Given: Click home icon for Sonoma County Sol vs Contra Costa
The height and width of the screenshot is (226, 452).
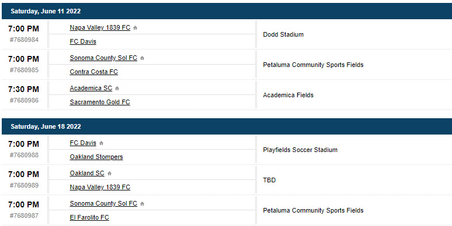Looking at the screenshot, I should 142,58.
